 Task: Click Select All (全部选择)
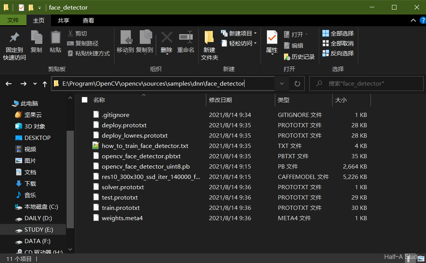tap(338, 33)
